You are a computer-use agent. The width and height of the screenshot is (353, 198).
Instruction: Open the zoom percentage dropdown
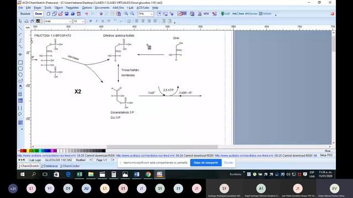tap(152, 14)
